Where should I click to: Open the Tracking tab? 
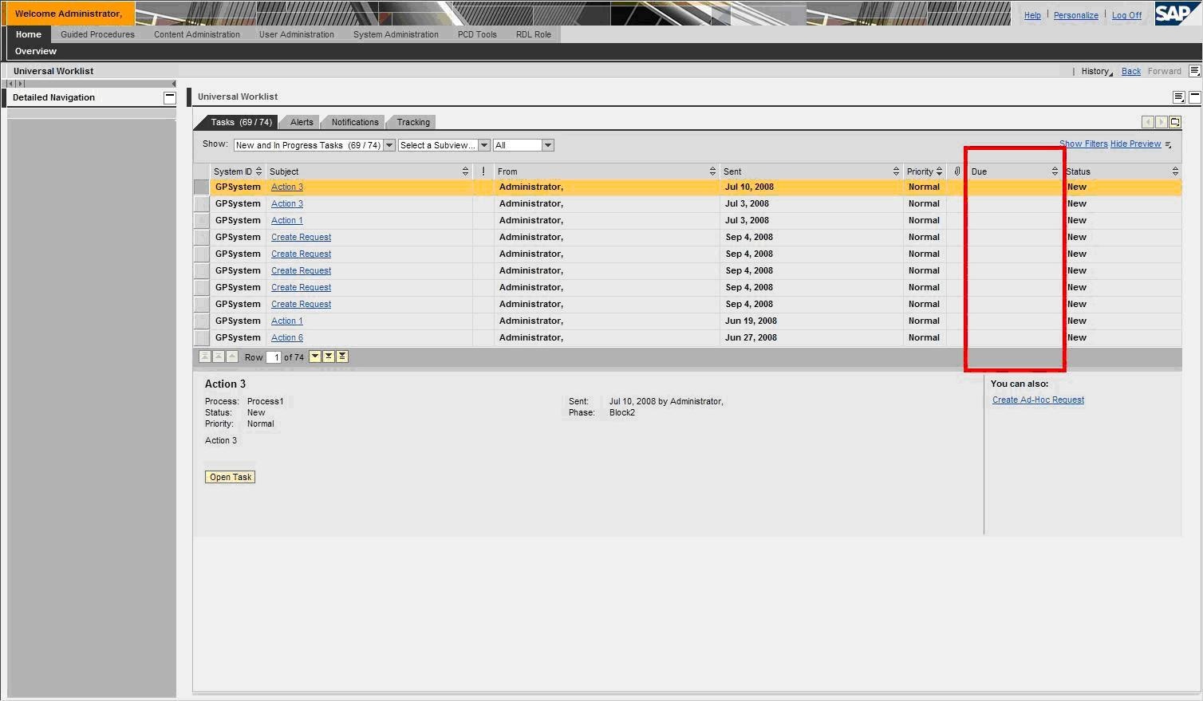413,122
